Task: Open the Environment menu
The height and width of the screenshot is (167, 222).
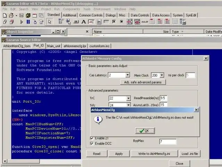Action: click(102, 9)
